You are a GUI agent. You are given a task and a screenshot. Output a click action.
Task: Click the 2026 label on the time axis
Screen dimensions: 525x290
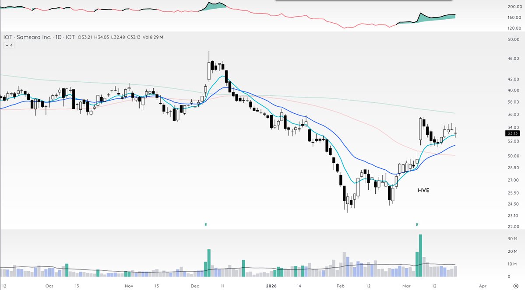(x=271, y=286)
